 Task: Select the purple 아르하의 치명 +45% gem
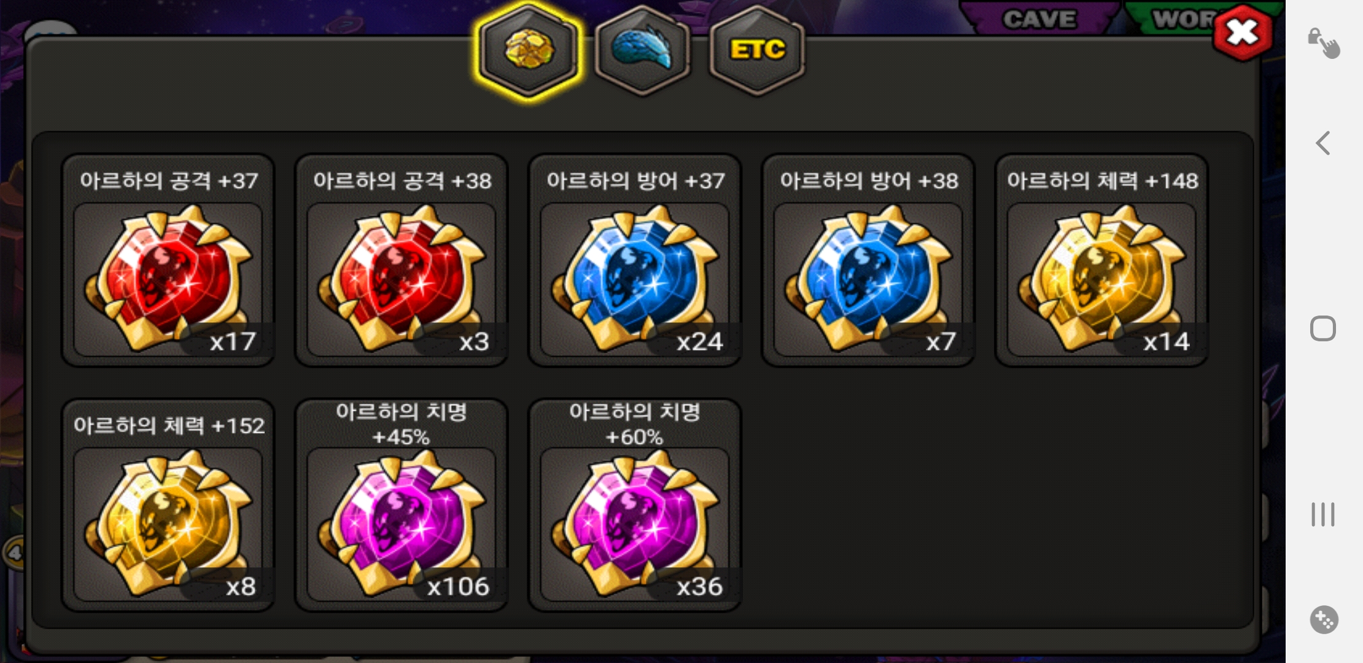(x=401, y=505)
